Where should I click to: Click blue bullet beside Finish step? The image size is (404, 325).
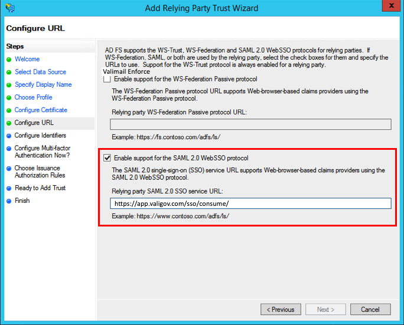(x=9, y=201)
